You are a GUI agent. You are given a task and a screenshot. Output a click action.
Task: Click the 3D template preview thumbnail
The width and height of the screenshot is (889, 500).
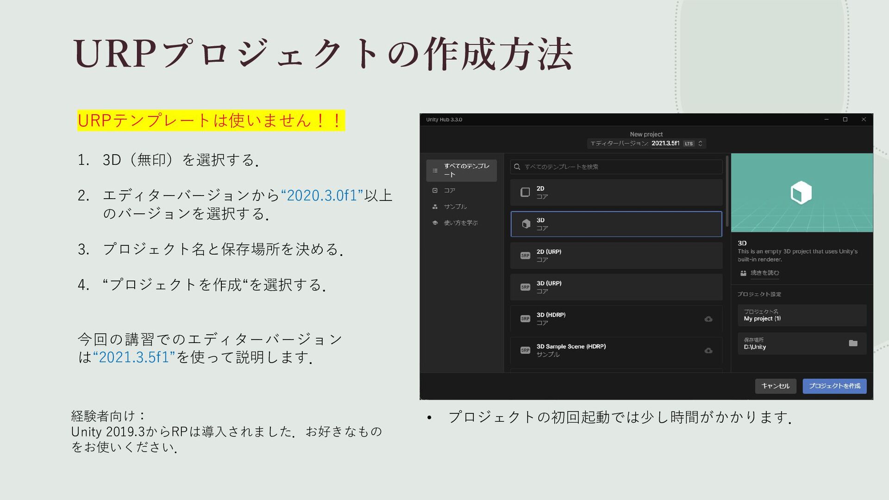[x=802, y=193]
